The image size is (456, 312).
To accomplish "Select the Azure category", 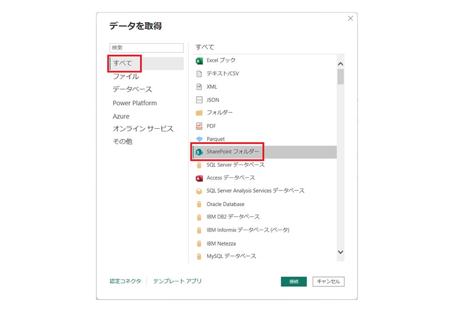I will click(121, 116).
